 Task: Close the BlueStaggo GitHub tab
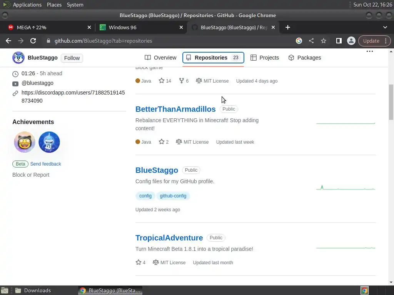(x=273, y=27)
